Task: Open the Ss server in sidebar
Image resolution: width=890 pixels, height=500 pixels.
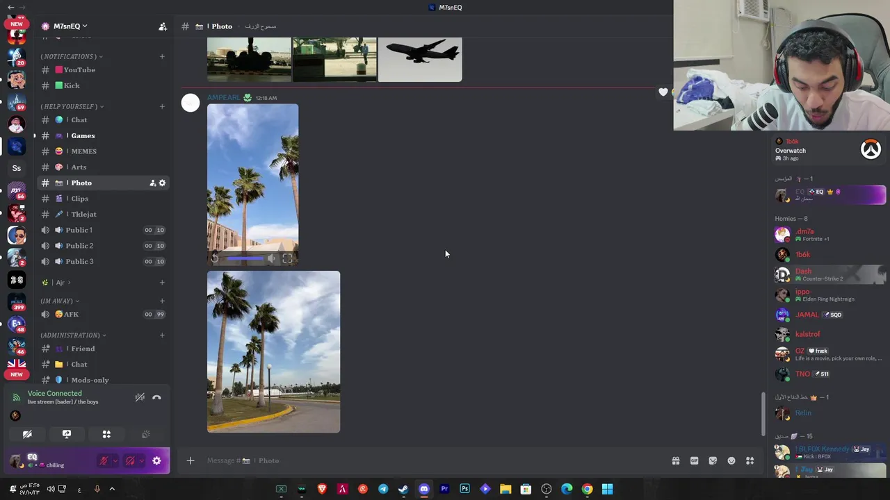Action: point(17,168)
